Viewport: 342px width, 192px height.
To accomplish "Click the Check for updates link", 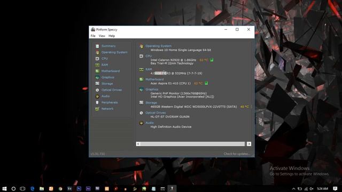I will tap(237, 154).
